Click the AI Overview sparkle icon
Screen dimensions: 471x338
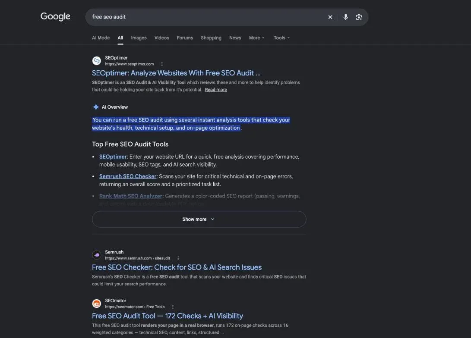tap(96, 107)
